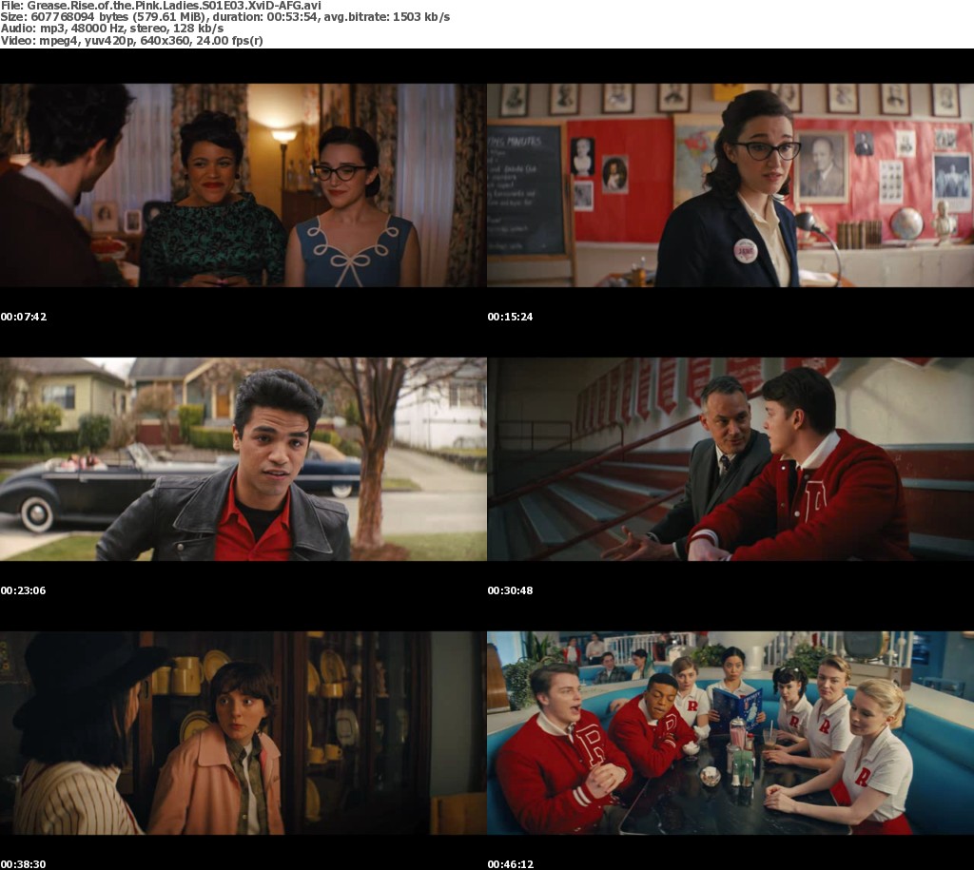
Task: Select the 00:23:06 timestamp label
Action: 24,590
